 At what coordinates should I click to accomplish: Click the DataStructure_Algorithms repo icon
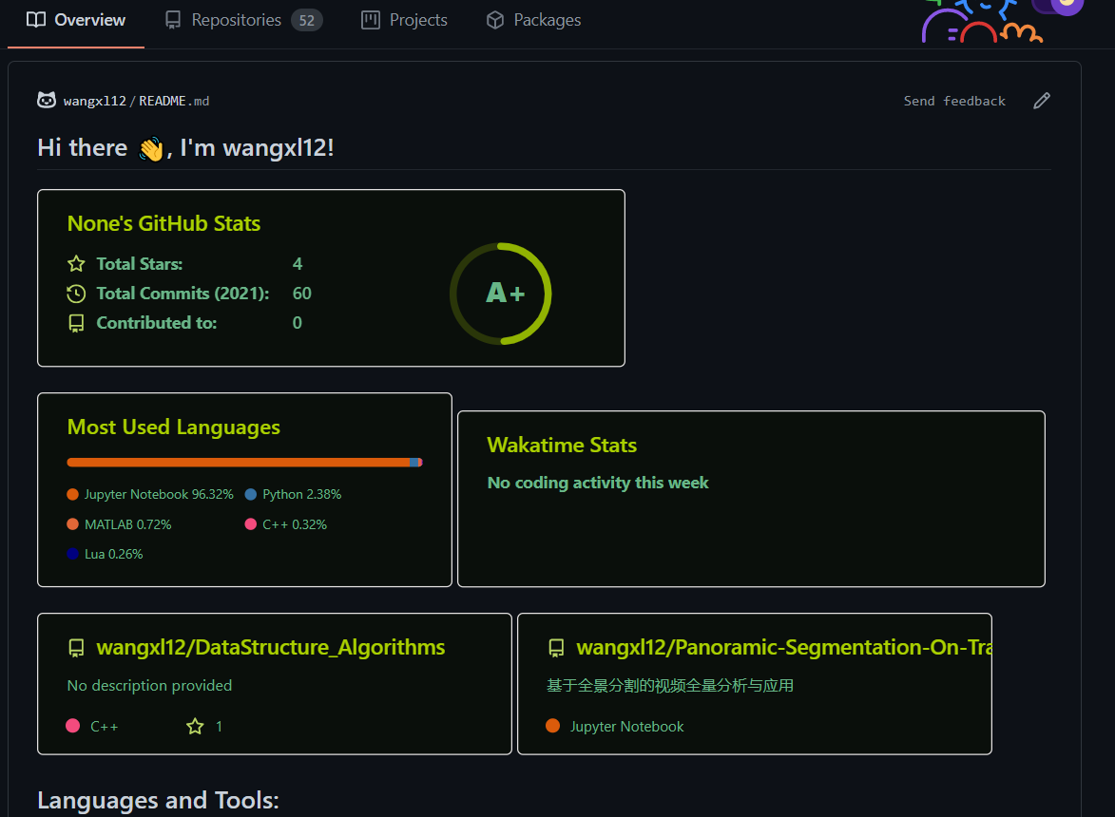pos(76,648)
